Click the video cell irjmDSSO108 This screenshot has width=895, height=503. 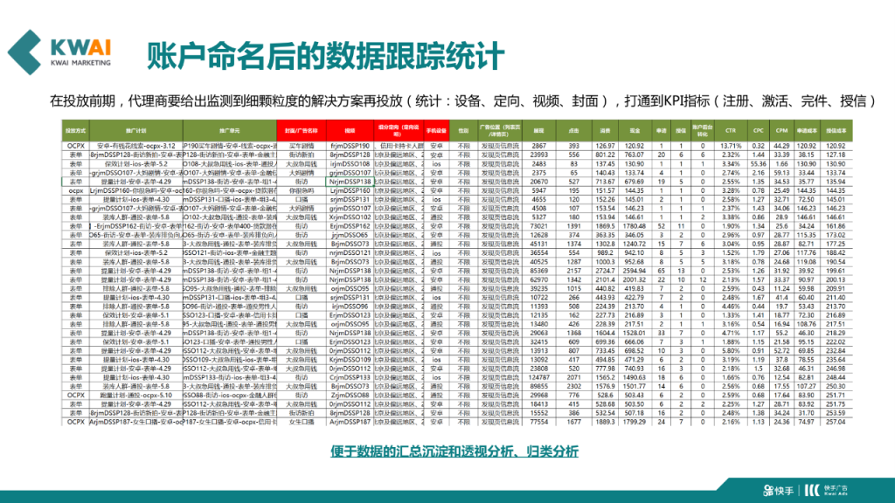(x=350, y=163)
